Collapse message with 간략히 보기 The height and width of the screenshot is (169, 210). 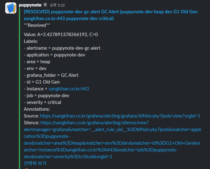[x=35, y=163]
